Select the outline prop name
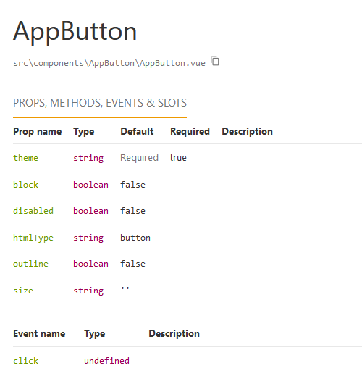The image size is (362, 384). [x=30, y=264]
